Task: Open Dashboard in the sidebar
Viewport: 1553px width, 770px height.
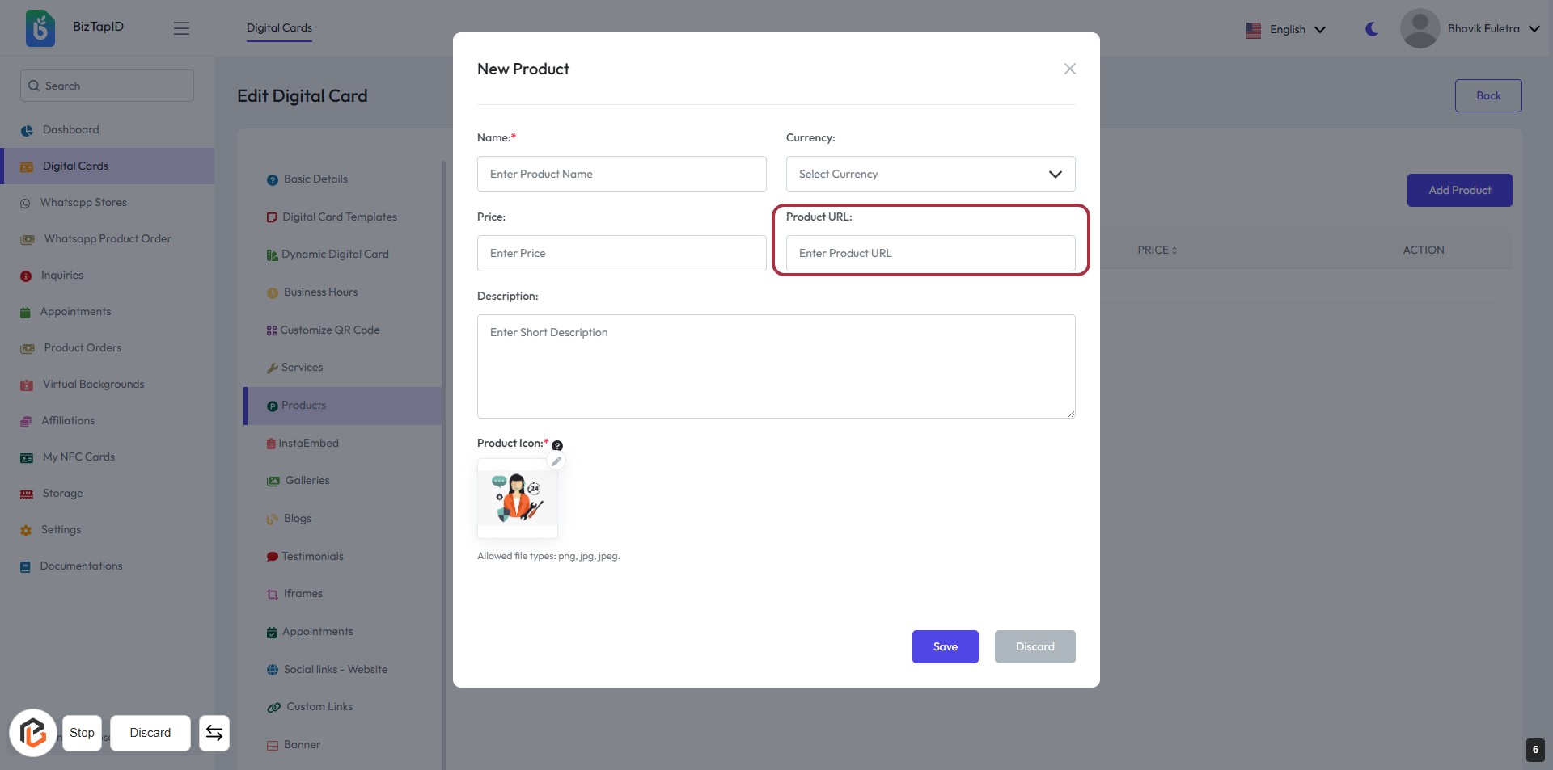Action: pos(70,129)
